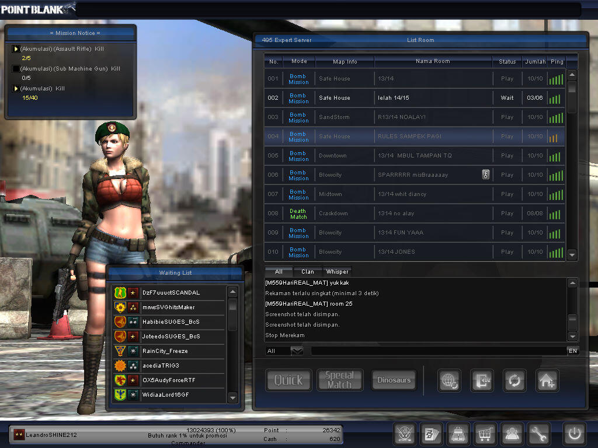Click the orange ping bars of room 004

tap(554, 138)
